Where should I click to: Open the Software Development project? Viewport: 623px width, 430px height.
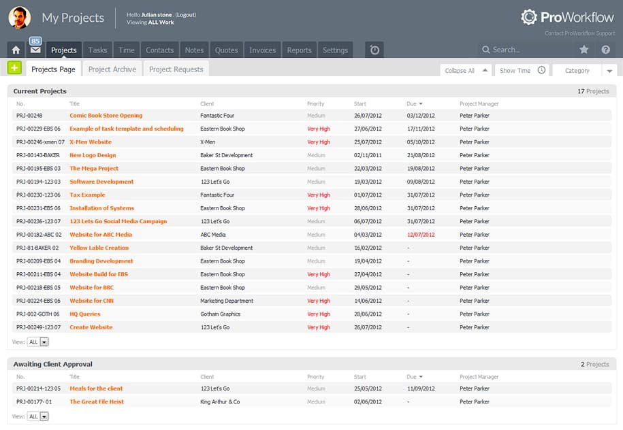pyautogui.click(x=101, y=182)
